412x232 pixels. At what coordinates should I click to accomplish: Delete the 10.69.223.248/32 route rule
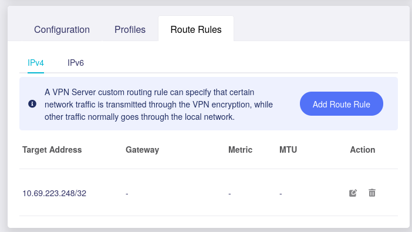(x=372, y=193)
